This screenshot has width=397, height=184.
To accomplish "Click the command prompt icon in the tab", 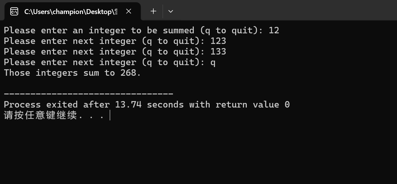I will (14, 11).
